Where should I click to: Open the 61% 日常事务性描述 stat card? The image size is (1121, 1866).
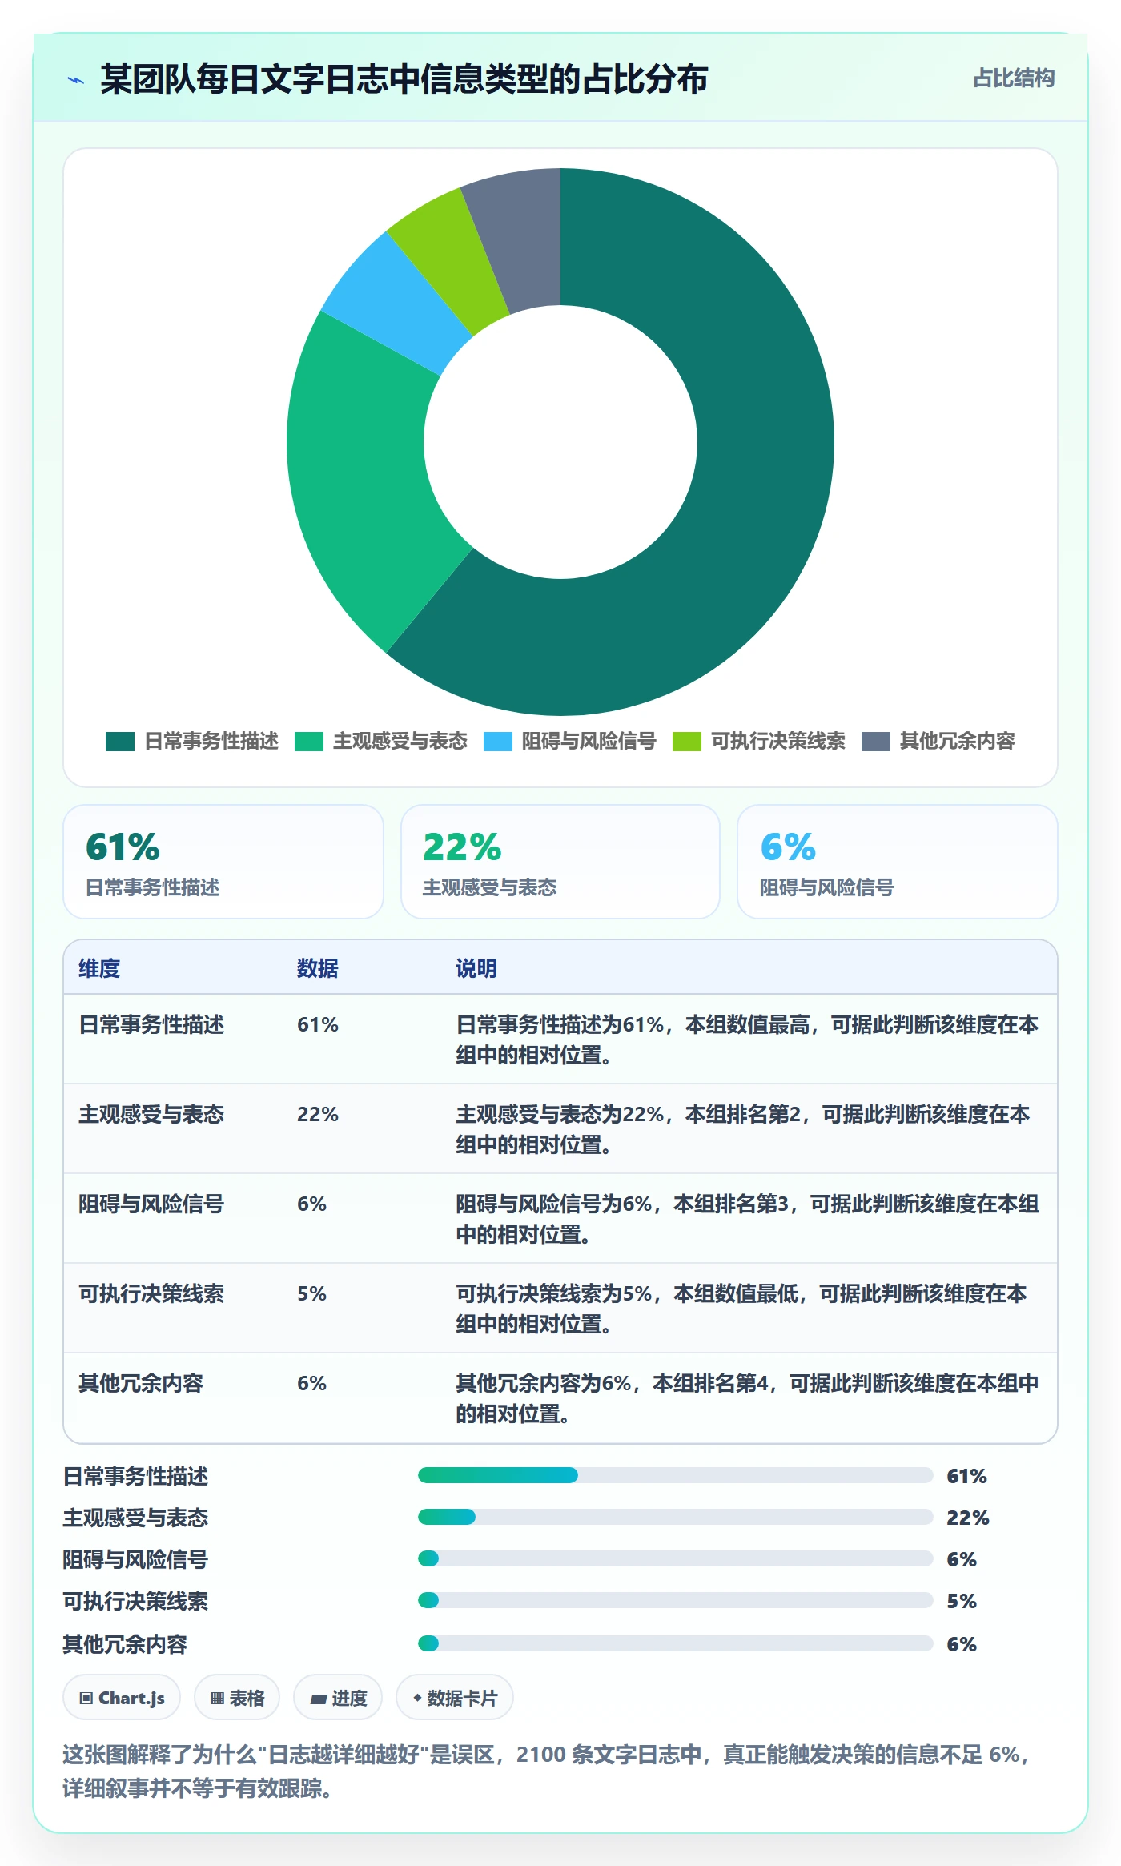pos(223,862)
